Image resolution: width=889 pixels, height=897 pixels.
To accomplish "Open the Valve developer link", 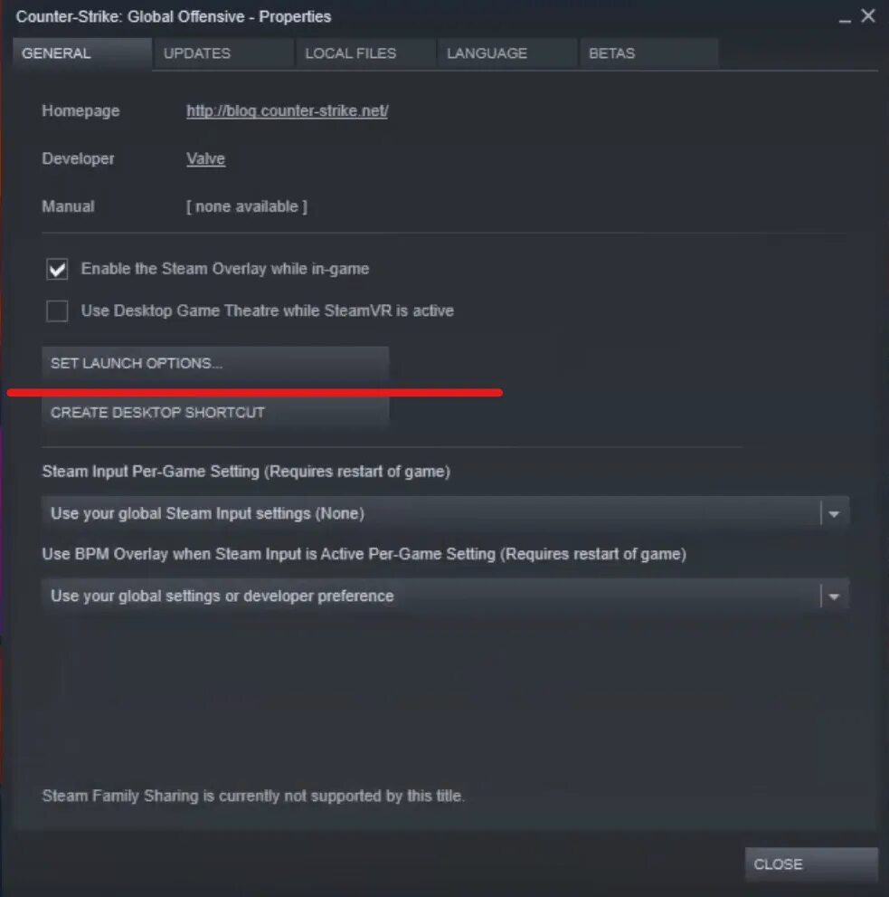I will pyautogui.click(x=206, y=158).
